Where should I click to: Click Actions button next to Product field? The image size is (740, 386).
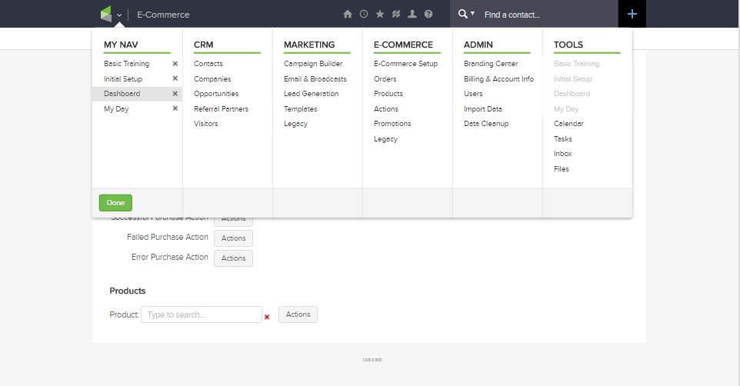[x=298, y=314]
